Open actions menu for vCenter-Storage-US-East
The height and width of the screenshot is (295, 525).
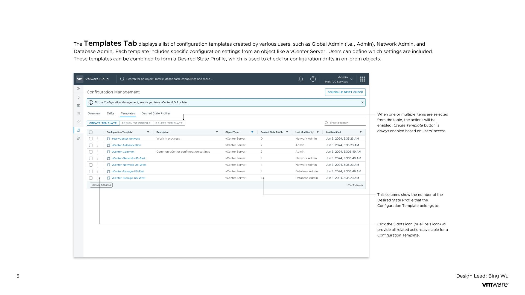click(98, 171)
